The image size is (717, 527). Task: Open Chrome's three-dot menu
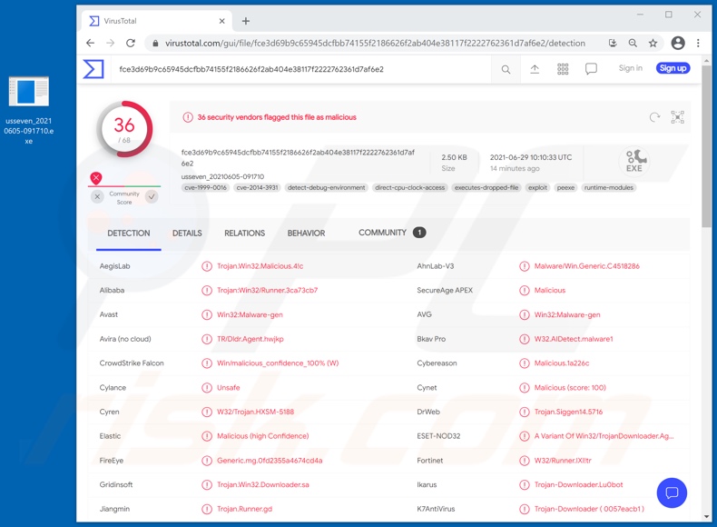698,43
